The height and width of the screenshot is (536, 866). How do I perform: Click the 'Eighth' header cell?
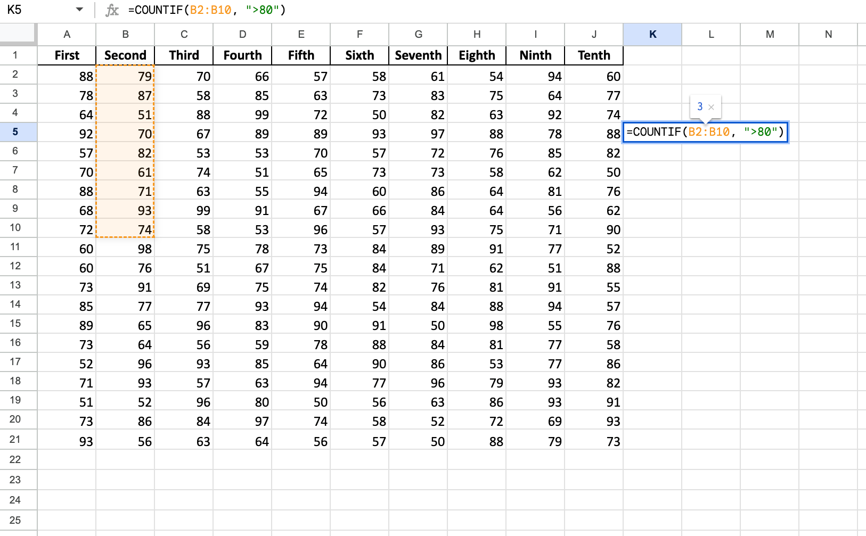pyautogui.click(x=477, y=55)
